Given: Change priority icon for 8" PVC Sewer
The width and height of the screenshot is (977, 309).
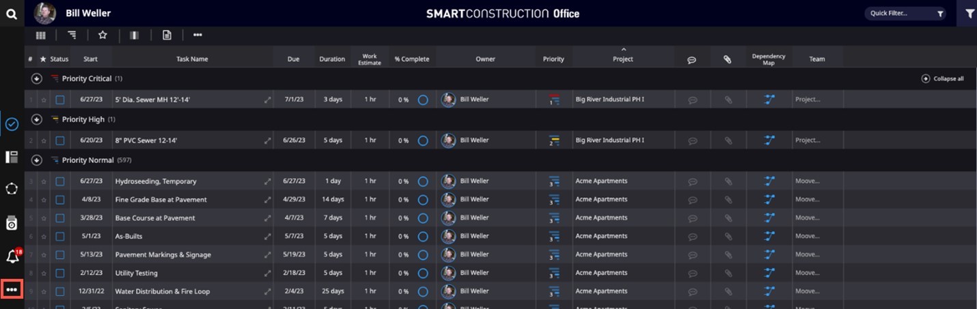Looking at the screenshot, I should [x=554, y=141].
